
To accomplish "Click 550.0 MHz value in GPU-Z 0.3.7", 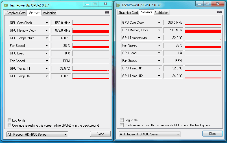I will click(61, 23).
